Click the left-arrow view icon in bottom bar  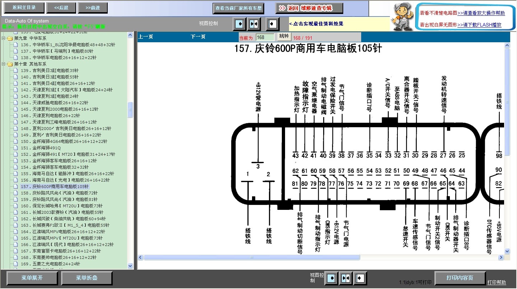pyautogui.click(x=360, y=278)
